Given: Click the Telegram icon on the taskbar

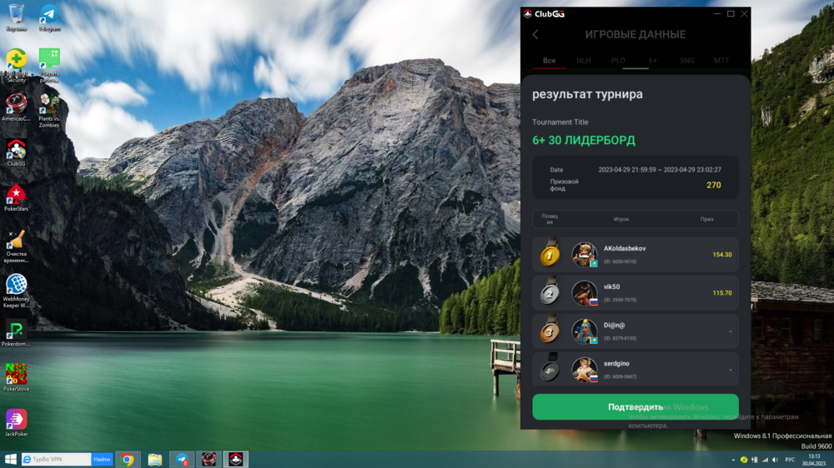Looking at the screenshot, I should (x=182, y=459).
